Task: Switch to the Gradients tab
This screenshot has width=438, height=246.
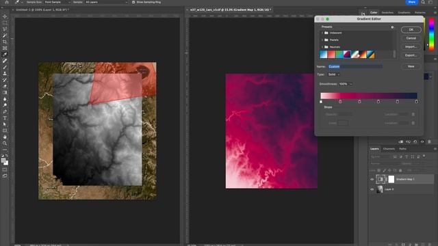Action: [404, 12]
